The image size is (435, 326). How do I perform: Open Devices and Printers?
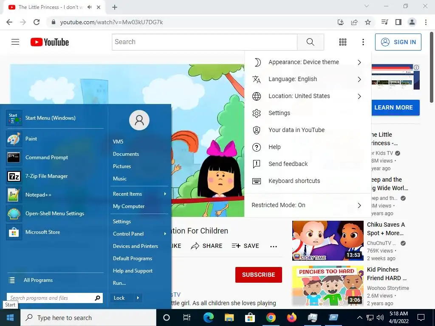tap(139, 246)
